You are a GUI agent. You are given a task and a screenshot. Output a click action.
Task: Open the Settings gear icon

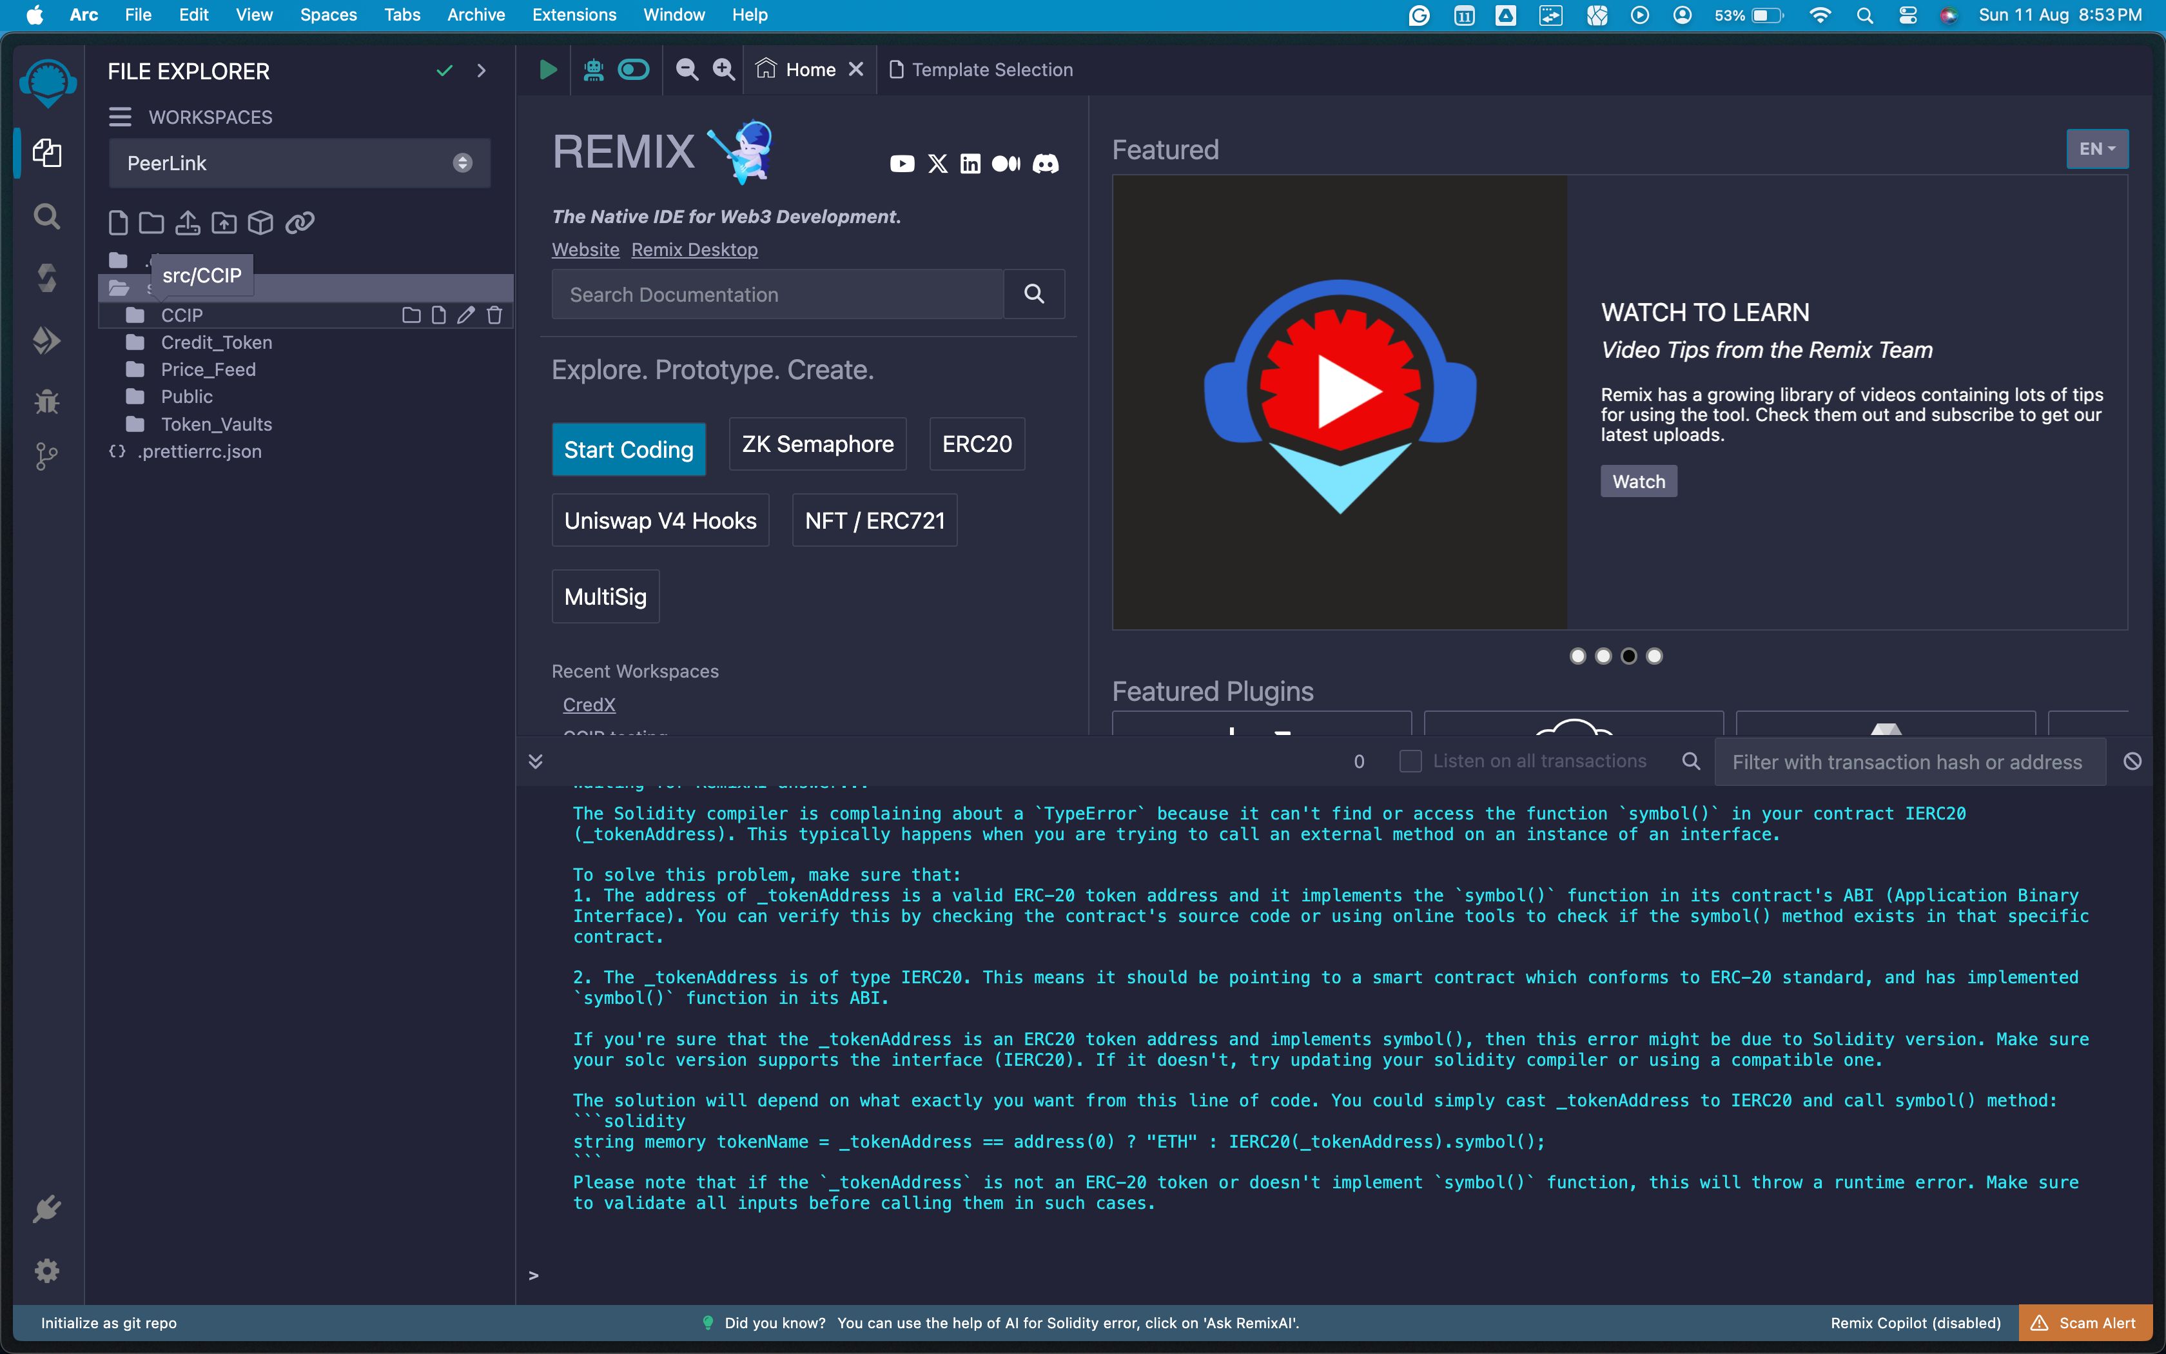point(46,1271)
